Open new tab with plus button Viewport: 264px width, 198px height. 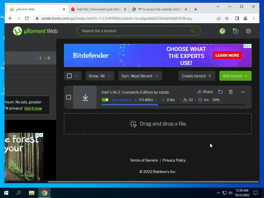pos(196,9)
